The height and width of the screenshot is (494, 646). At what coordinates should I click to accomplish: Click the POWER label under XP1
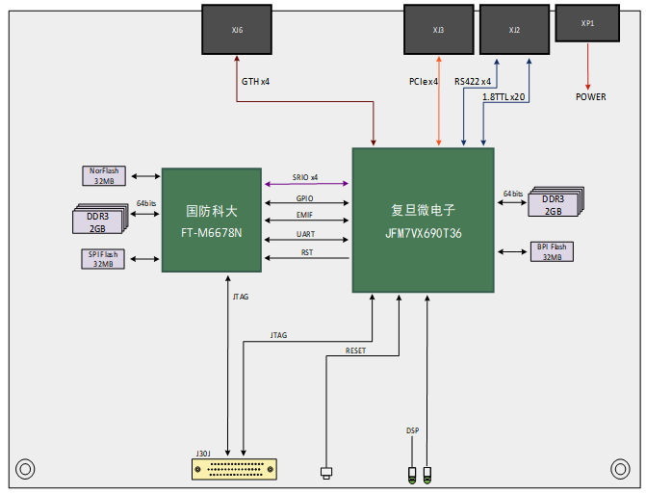(x=591, y=97)
